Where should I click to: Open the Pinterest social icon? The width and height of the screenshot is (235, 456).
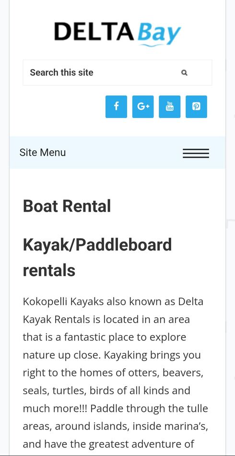click(196, 107)
